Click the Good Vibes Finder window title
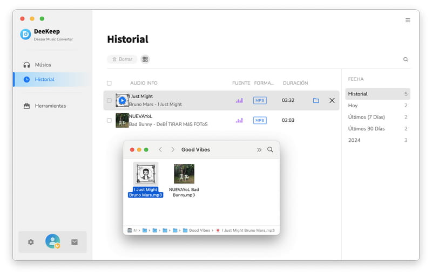 click(x=195, y=149)
